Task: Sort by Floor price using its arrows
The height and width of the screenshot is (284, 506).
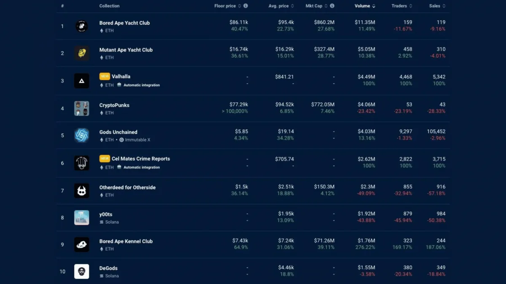Action: (240, 6)
